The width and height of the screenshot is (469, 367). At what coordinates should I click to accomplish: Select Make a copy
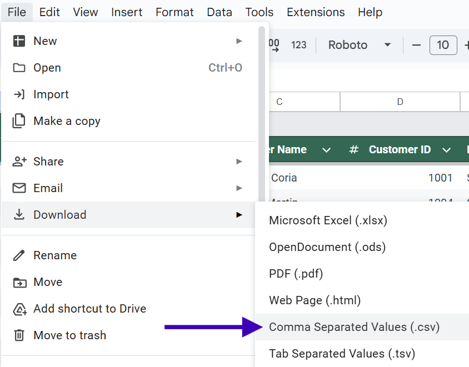(128, 121)
